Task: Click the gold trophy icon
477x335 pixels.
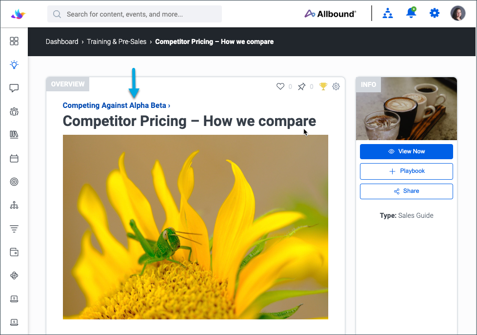Action: 323,86
